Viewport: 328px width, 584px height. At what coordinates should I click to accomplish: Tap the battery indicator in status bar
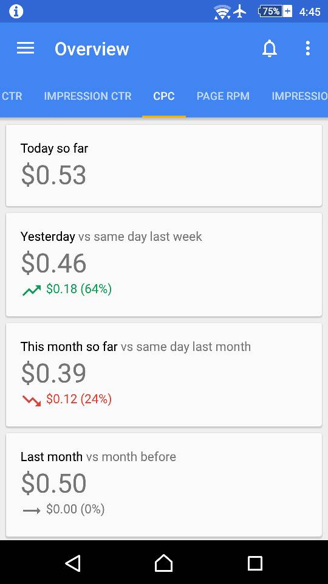[275, 12]
